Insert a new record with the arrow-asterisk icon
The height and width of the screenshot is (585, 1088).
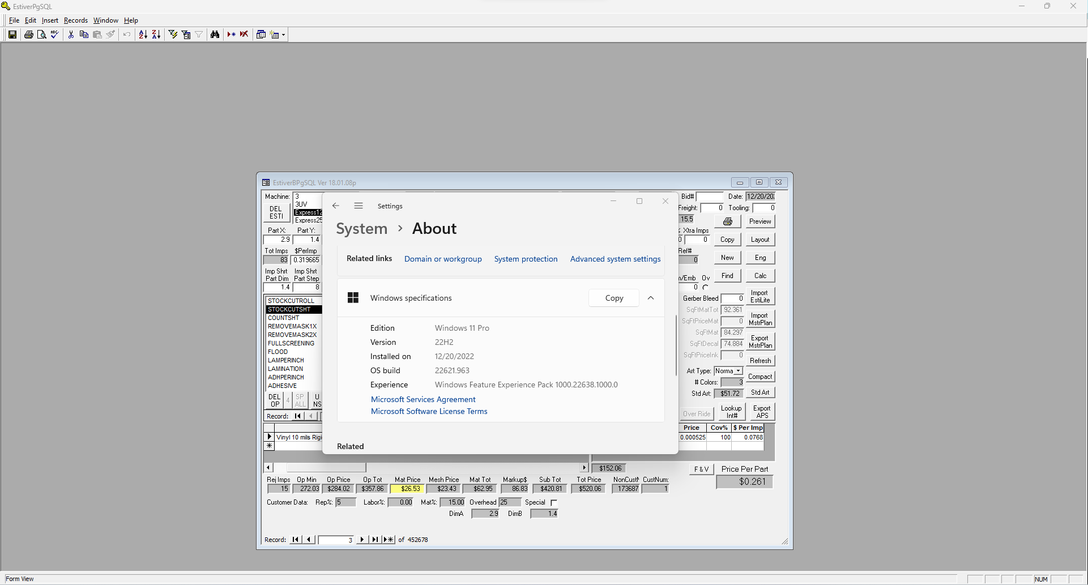click(231, 34)
